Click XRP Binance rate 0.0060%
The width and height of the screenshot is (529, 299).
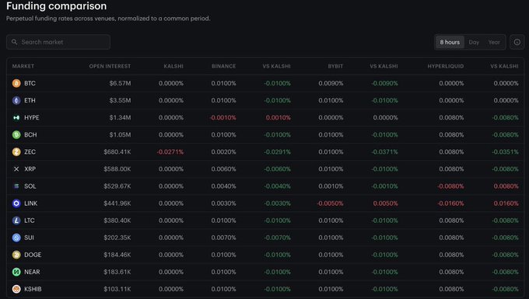click(x=224, y=169)
